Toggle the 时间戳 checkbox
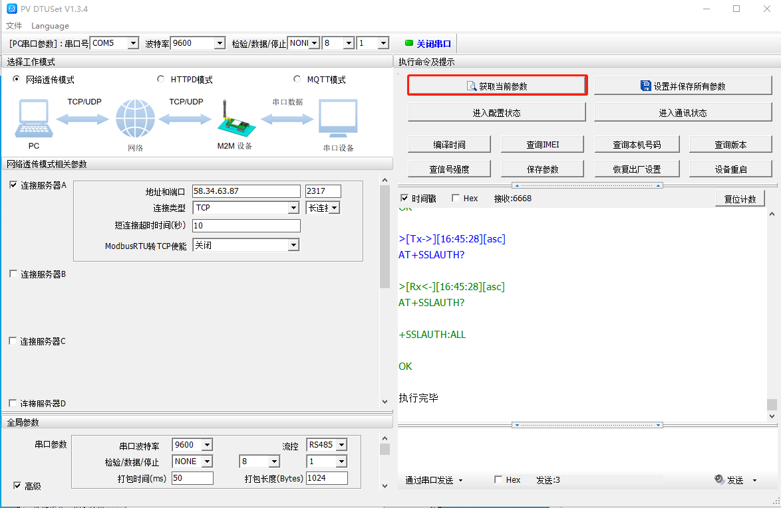Viewport: 781px width, 508px height. [x=404, y=198]
